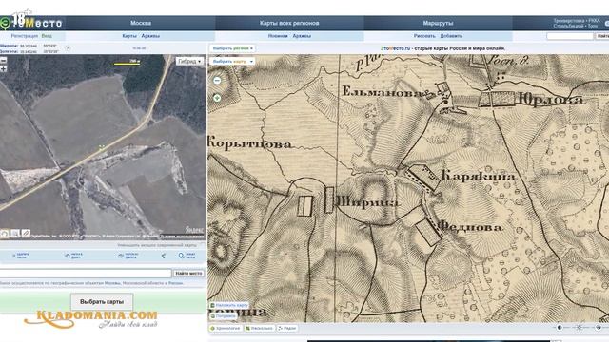Open Выбрать регион dropdown
The height and width of the screenshot is (342, 609).
(232, 48)
